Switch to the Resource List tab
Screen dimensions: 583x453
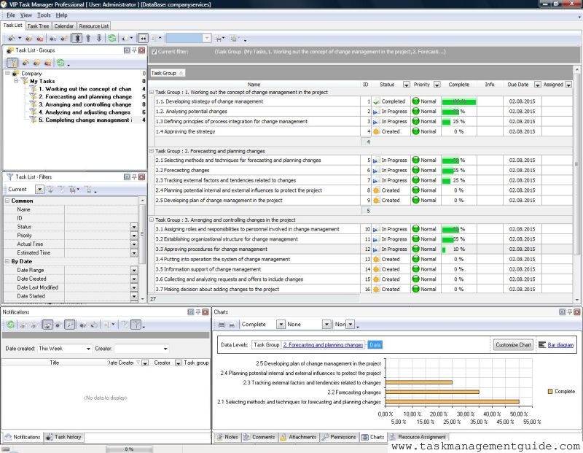coord(94,26)
